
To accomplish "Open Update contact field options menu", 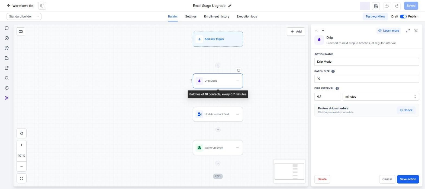I will (238, 114).
